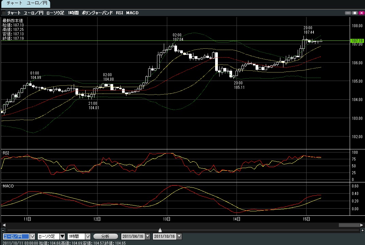Maximize the chart panel
Viewport: 365px width, 245px height.
coord(354,13)
